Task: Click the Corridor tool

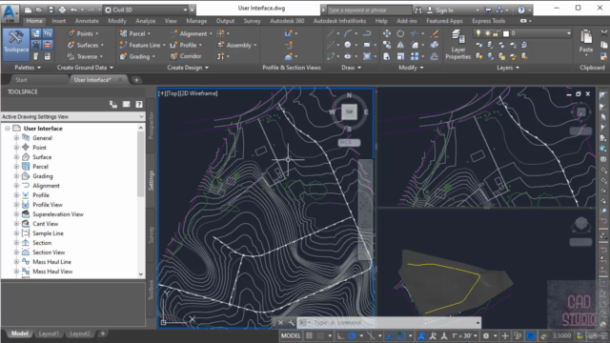Action: [x=186, y=56]
